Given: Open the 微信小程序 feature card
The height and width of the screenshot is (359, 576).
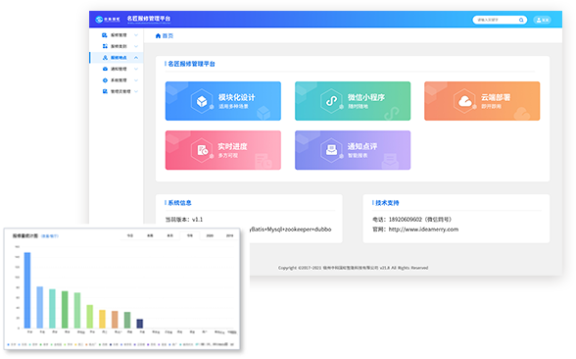Looking at the screenshot, I should (353, 101).
